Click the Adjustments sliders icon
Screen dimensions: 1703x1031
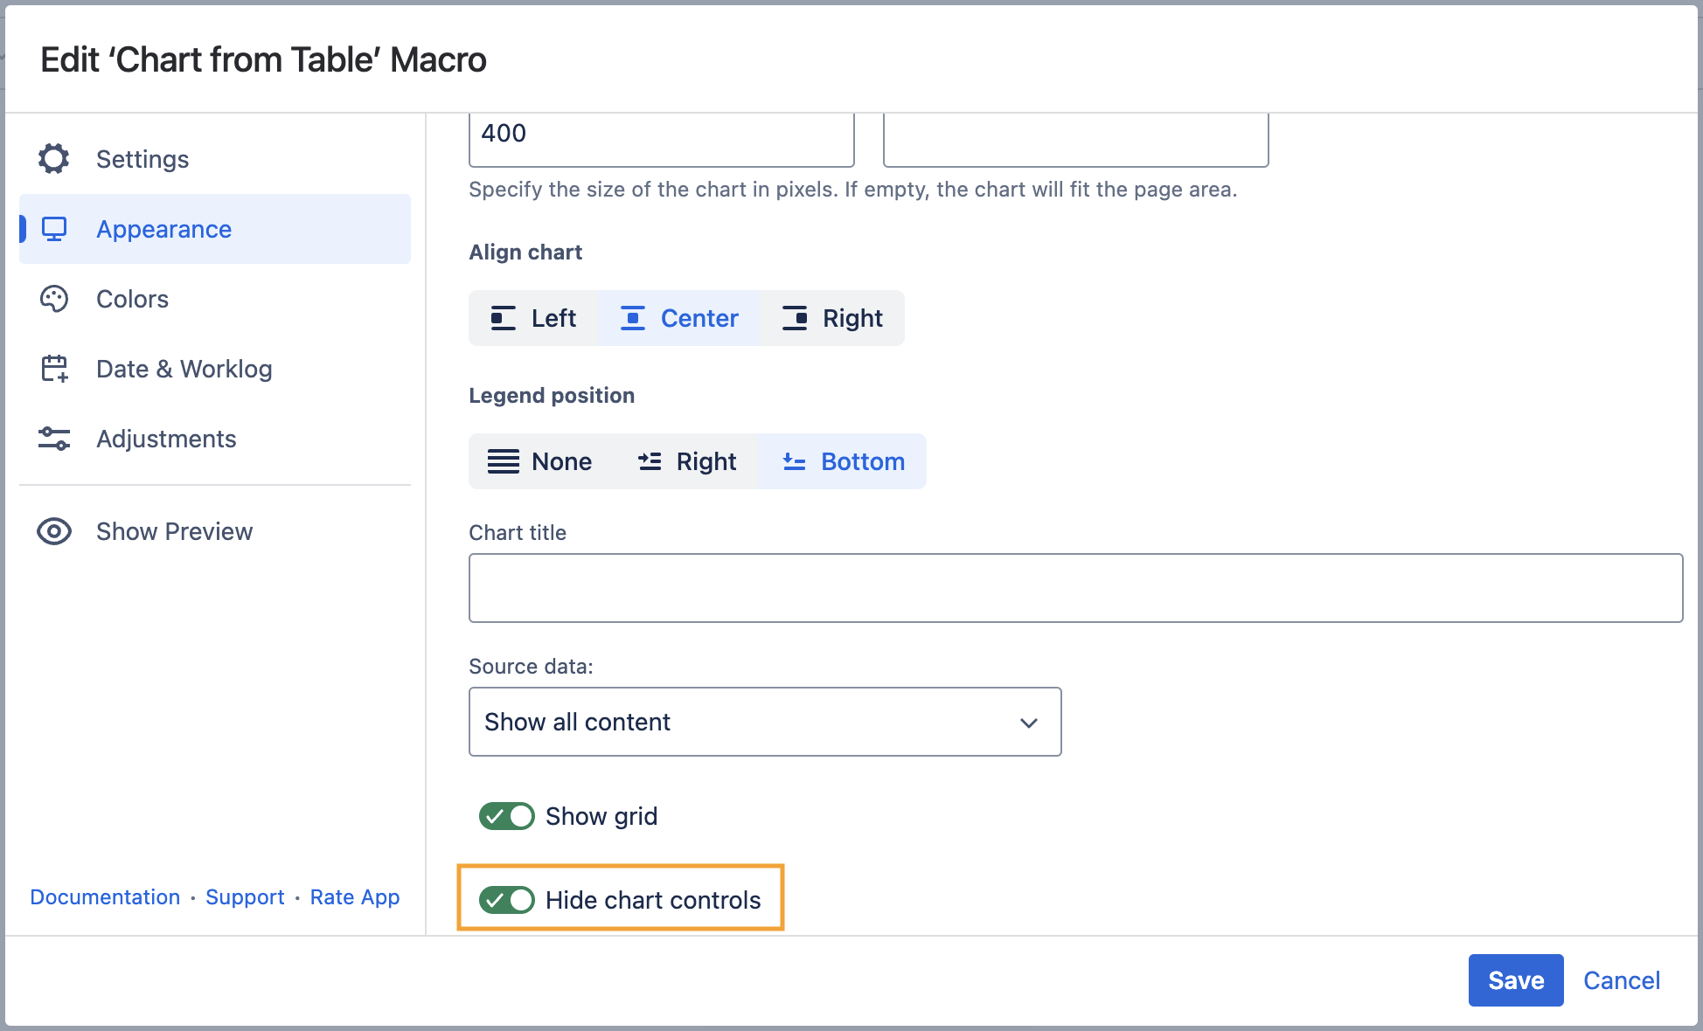click(53, 439)
